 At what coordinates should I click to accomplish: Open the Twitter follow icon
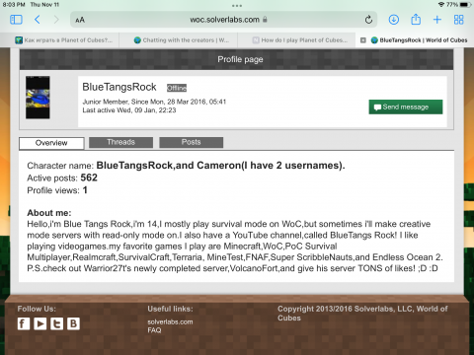57,323
